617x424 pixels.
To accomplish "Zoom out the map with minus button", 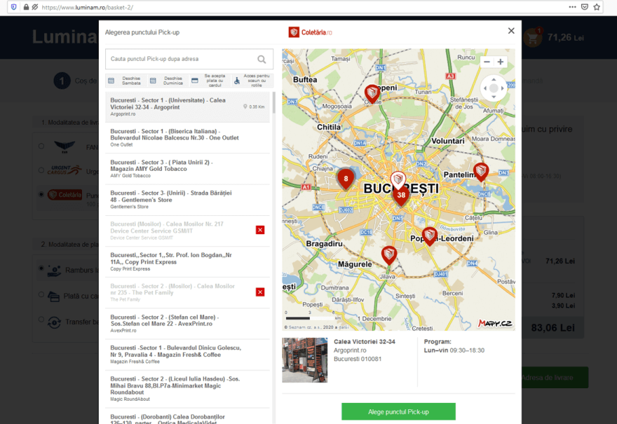I will (487, 62).
